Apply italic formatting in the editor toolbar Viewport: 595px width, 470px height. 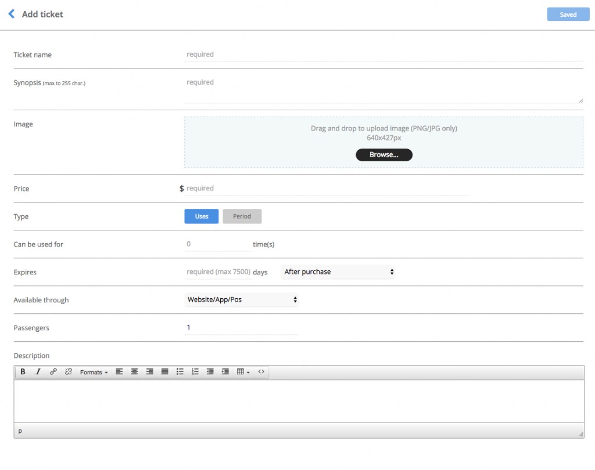38,371
